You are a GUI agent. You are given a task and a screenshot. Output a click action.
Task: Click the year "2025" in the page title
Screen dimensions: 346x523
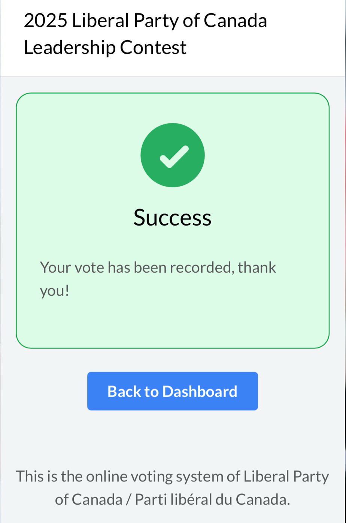[46, 21]
